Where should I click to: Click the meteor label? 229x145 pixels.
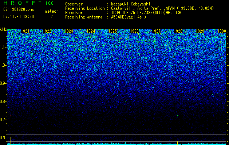(x=52, y=11)
